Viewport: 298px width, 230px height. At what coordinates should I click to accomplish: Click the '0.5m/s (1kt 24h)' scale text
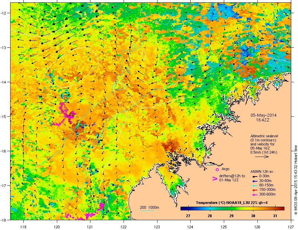(x=263, y=152)
